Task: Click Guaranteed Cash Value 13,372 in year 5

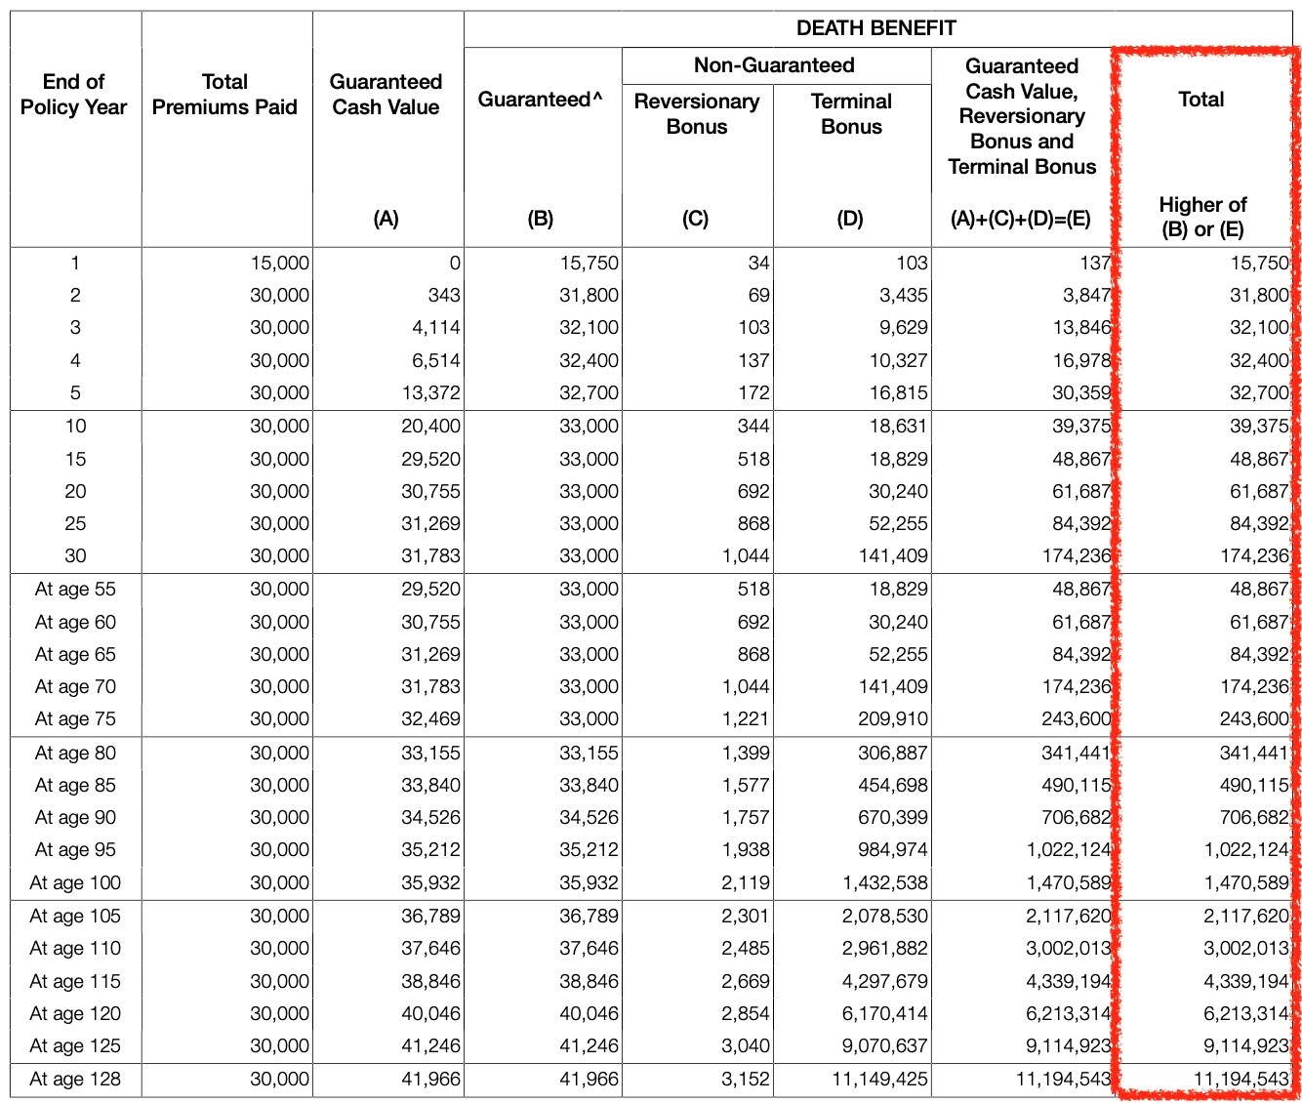Action: pyautogui.click(x=430, y=393)
